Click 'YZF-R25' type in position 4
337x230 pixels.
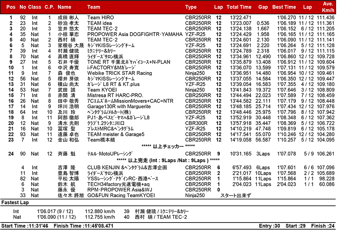[x=195, y=34]
